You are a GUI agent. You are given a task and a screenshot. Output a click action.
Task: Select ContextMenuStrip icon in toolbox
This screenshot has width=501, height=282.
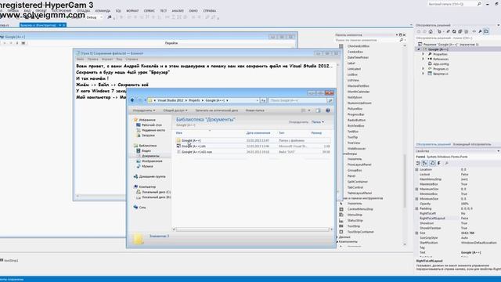[x=341, y=209]
